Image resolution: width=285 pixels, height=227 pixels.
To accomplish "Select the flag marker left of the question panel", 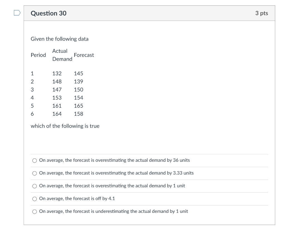I will tap(16, 12).
